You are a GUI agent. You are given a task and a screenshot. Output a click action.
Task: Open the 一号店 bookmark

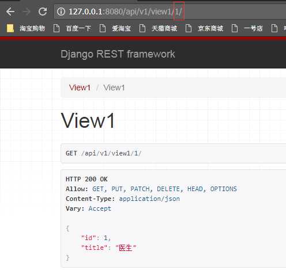pos(247,28)
